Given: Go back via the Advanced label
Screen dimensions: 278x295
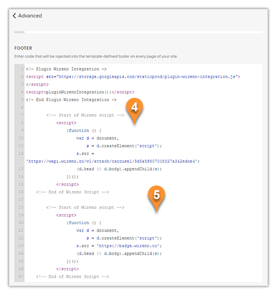Looking at the screenshot, I should 30,16.
